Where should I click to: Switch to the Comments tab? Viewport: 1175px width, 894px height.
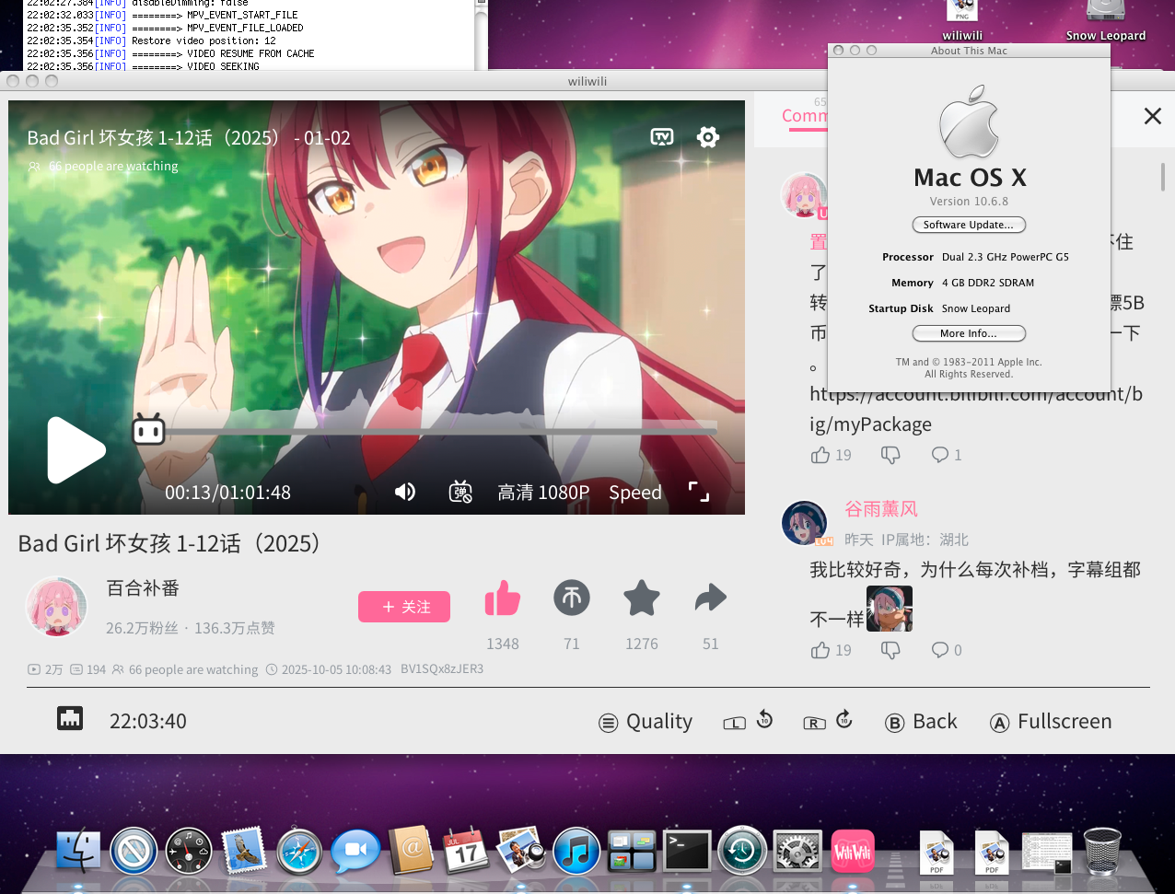point(804,116)
